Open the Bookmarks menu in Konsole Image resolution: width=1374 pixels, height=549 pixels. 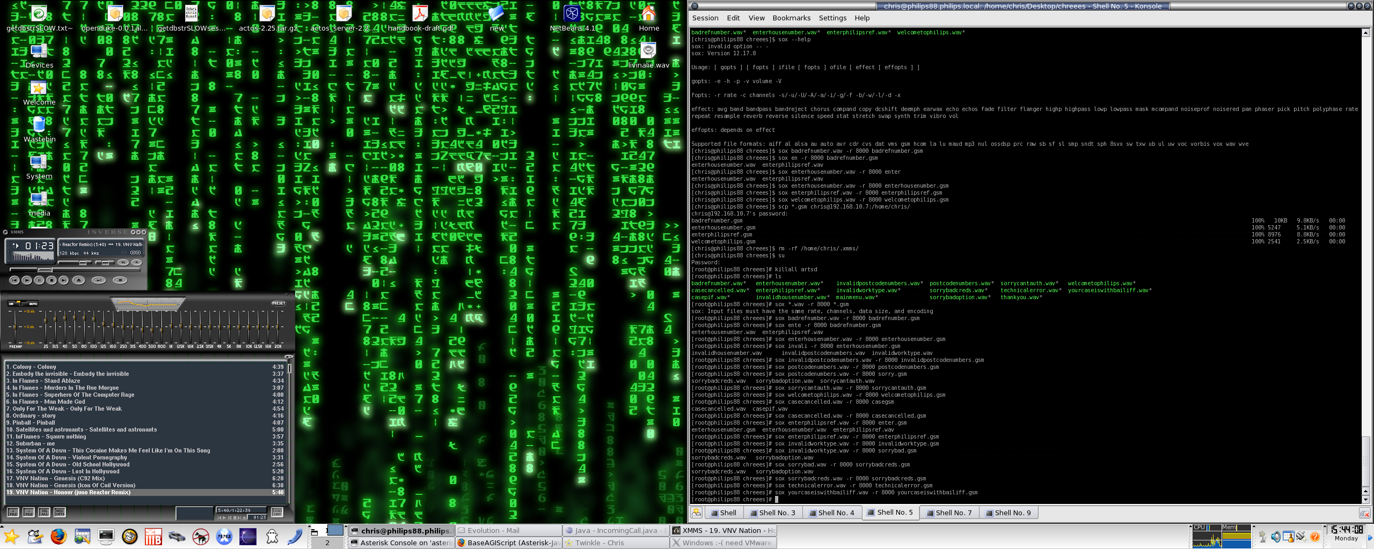(x=793, y=18)
